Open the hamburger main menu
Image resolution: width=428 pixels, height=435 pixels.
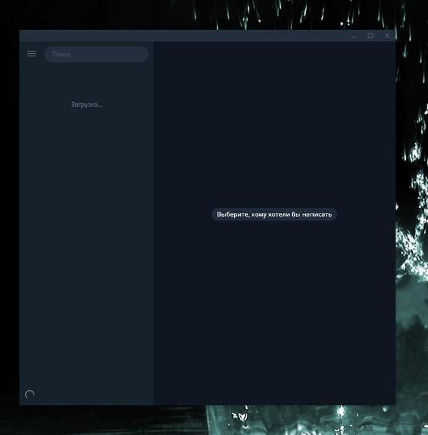coord(32,54)
